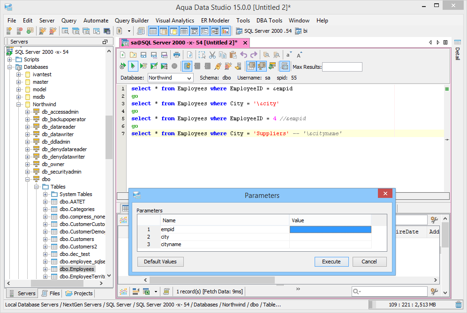Screen dimensions: 467x313
Task: Toggle the first grid layout button in main toolbar
Action: click(x=153, y=31)
